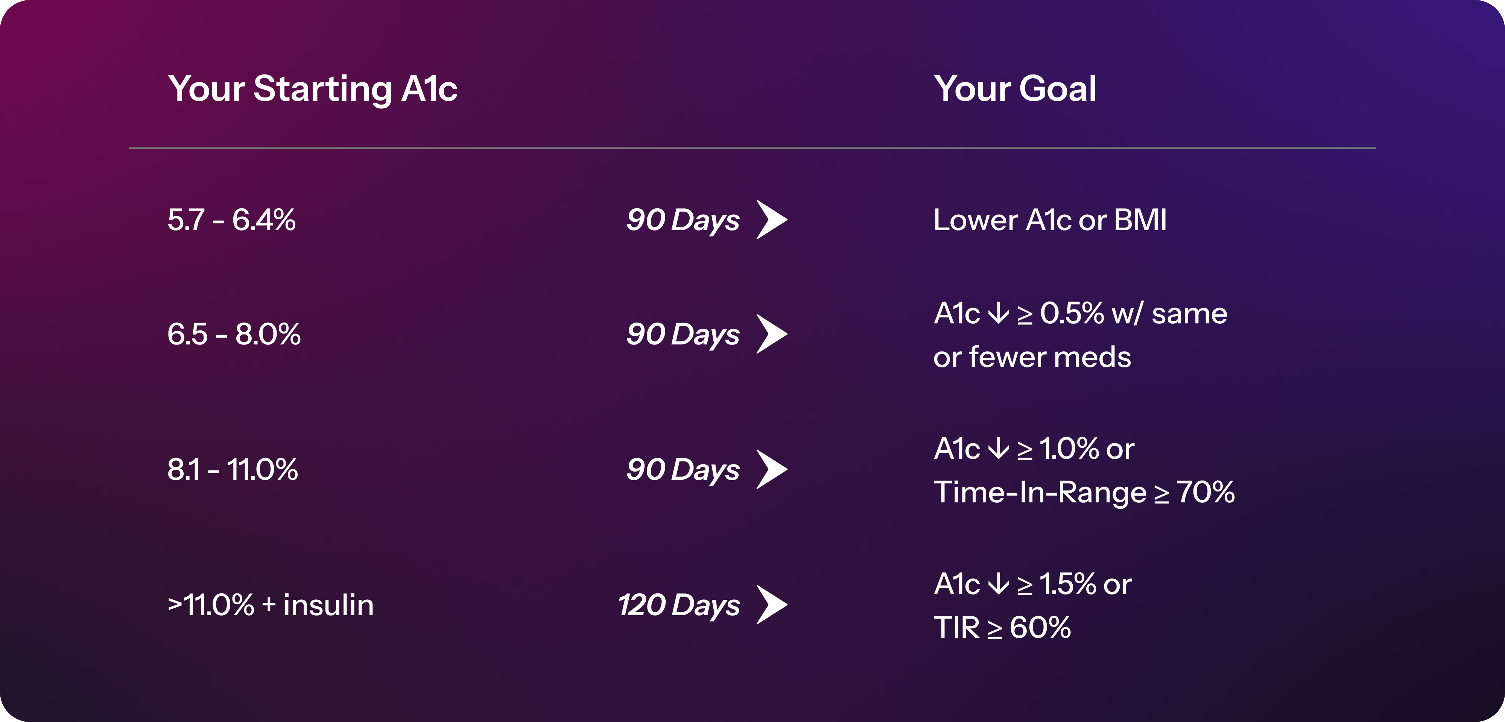Click the down arrow in the 1.0% goal
This screenshot has width=1505, height=722.
click(999, 448)
